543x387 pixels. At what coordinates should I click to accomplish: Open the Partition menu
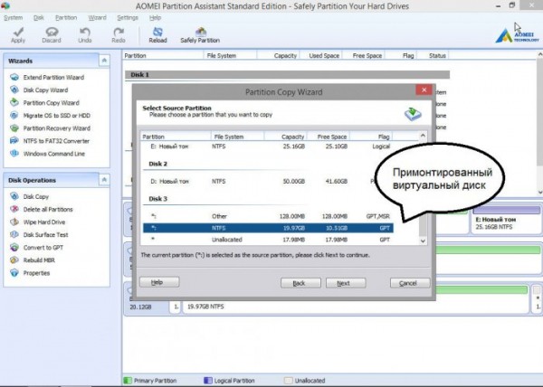[x=66, y=18]
